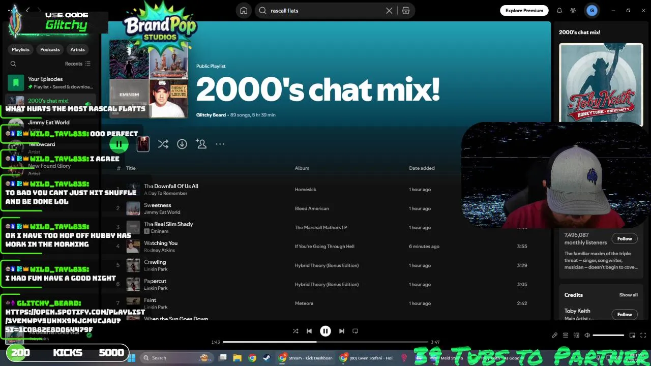Open the Browse icon beside search
This screenshot has width=651, height=366.
(406, 11)
